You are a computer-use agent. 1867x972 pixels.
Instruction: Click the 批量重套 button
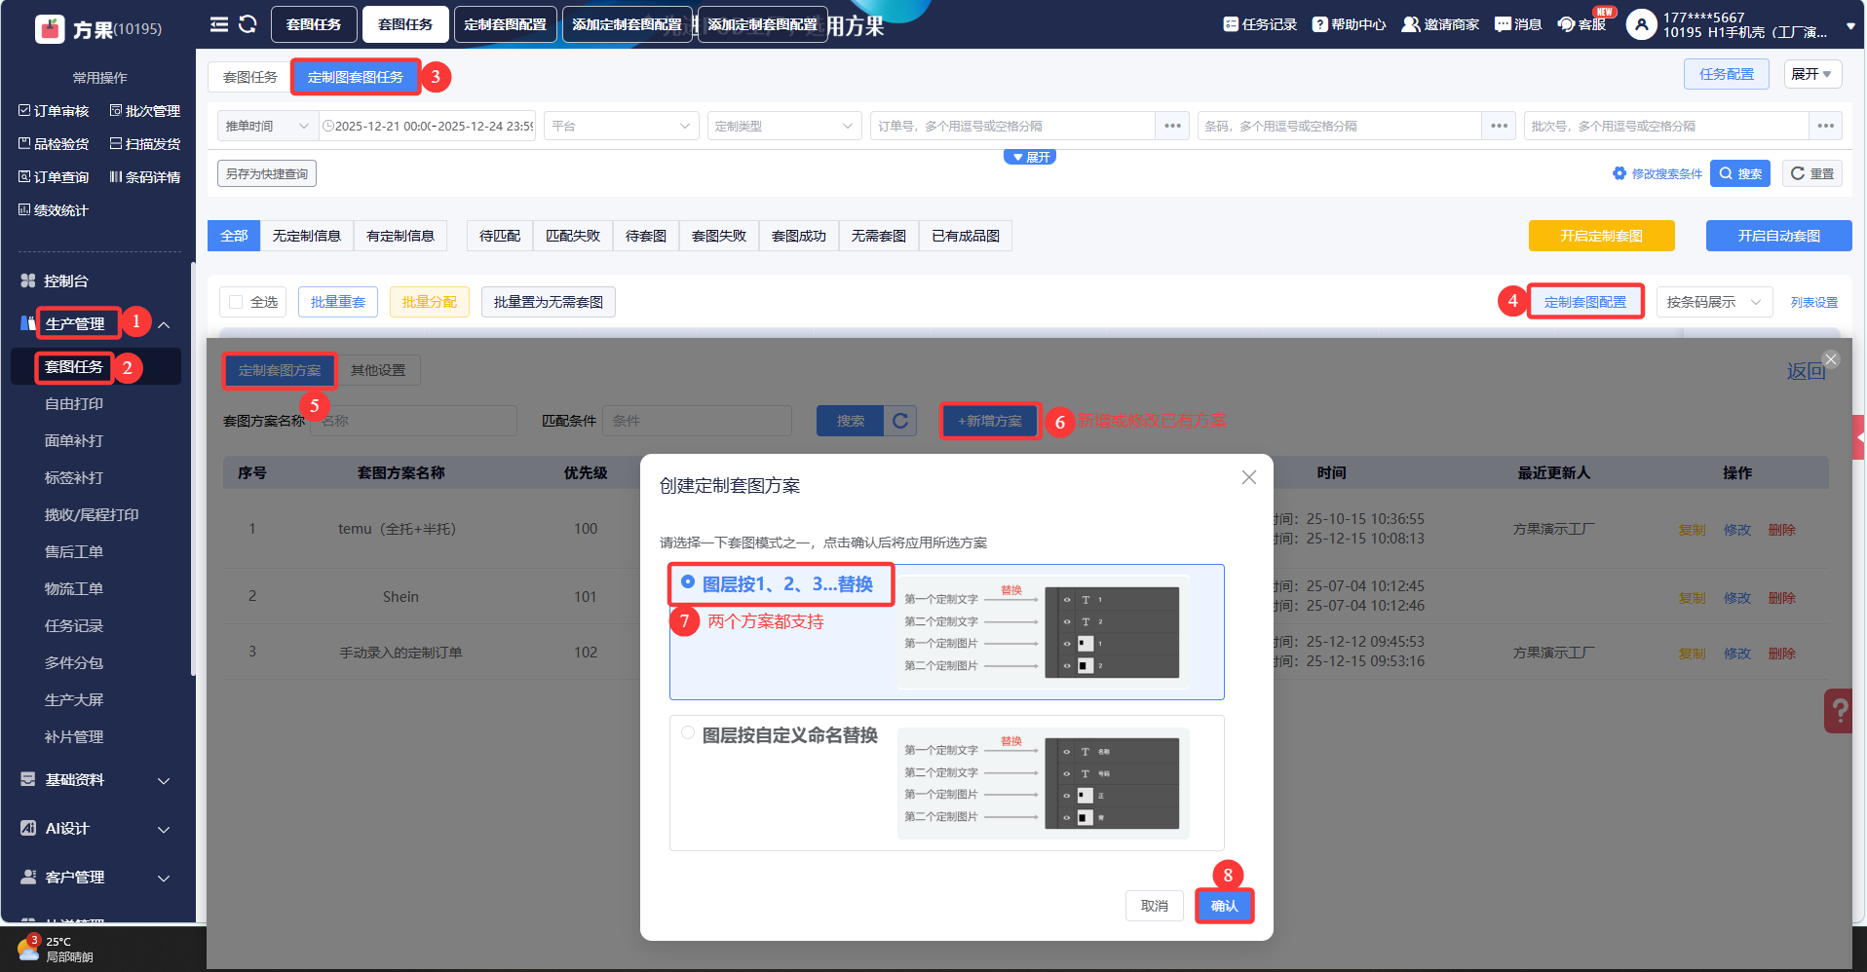click(338, 302)
